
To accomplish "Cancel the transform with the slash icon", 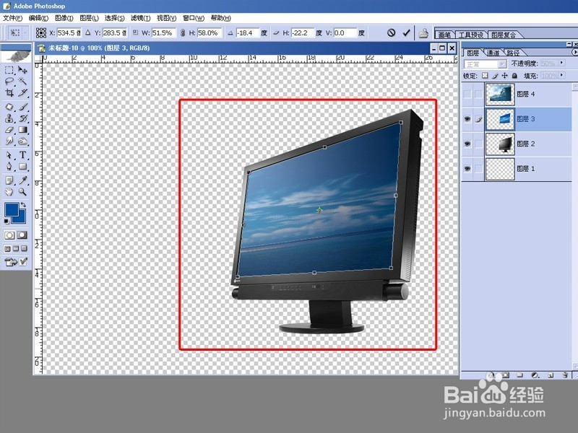I will point(391,33).
